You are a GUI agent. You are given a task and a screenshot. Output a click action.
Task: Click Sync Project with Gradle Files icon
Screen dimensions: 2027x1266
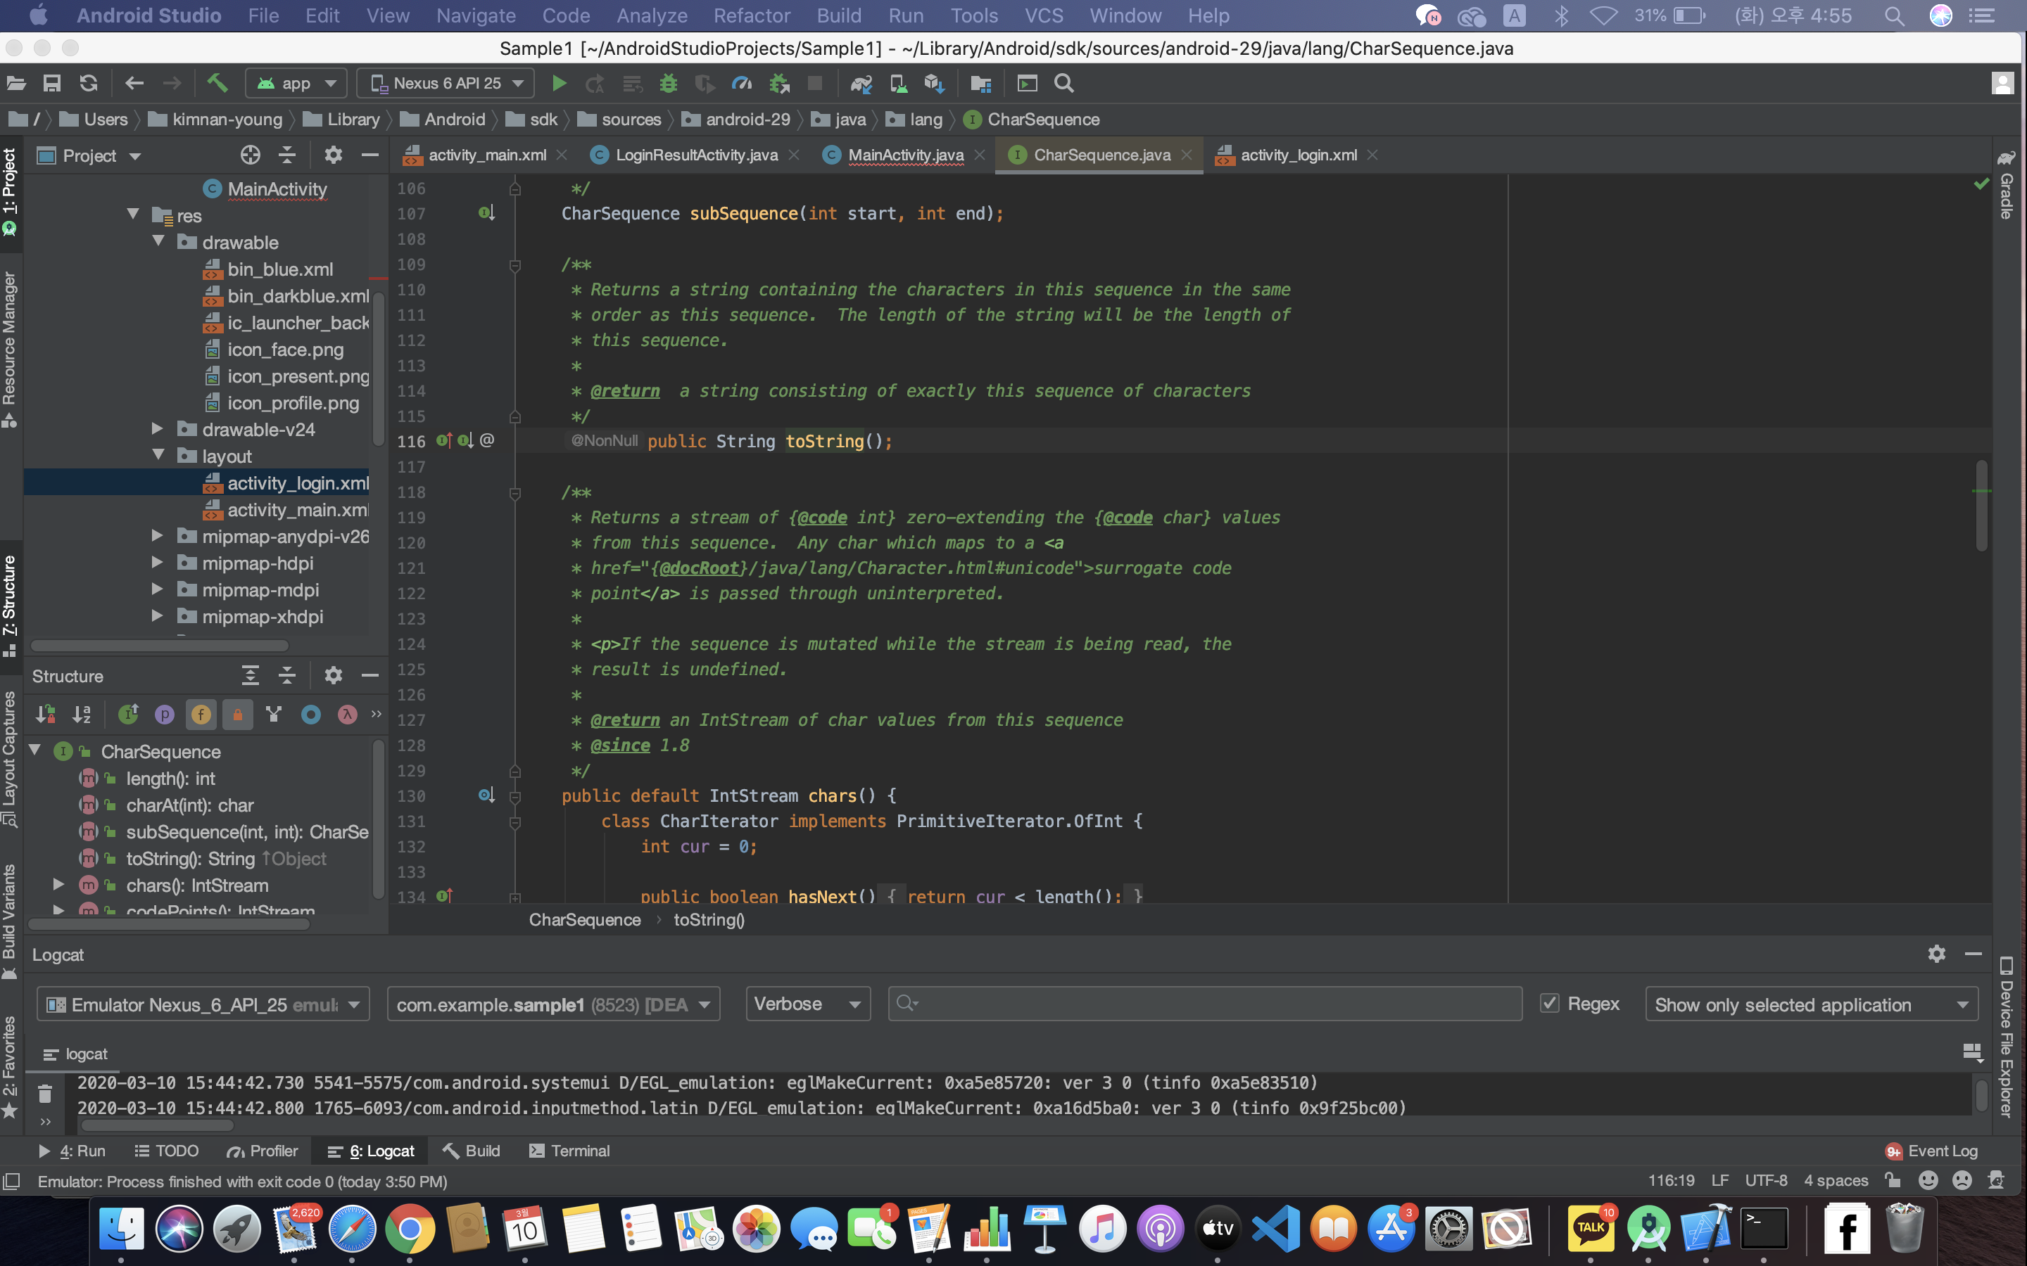click(861, 83)
